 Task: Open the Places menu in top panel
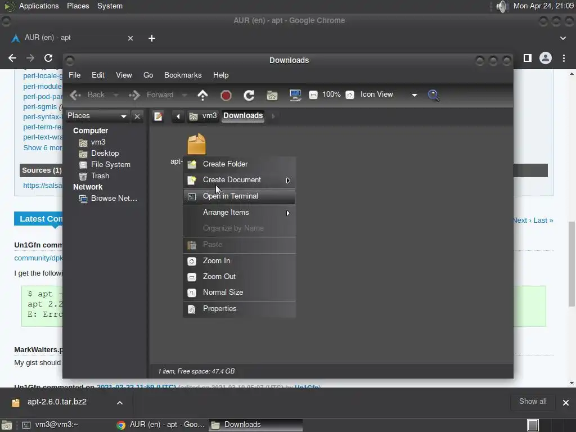point(78,6)
